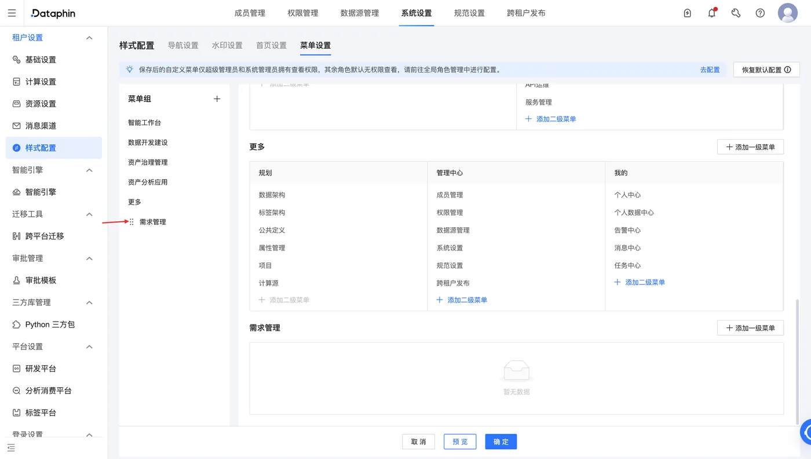The image size is (811, 459).
Task: Click the 告警中心 entry under 我的
Action: click(627, 230)
